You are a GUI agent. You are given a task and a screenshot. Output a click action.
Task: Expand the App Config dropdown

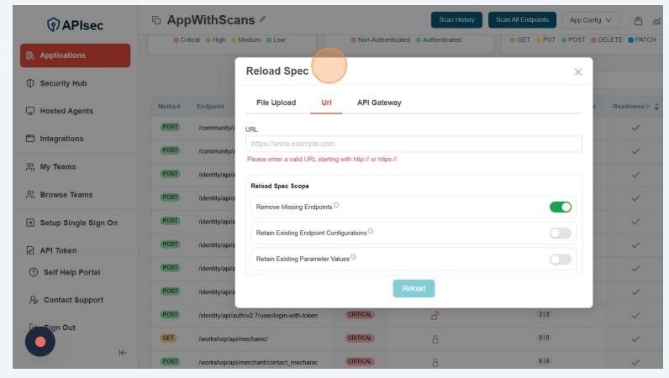tap(591, 20)
